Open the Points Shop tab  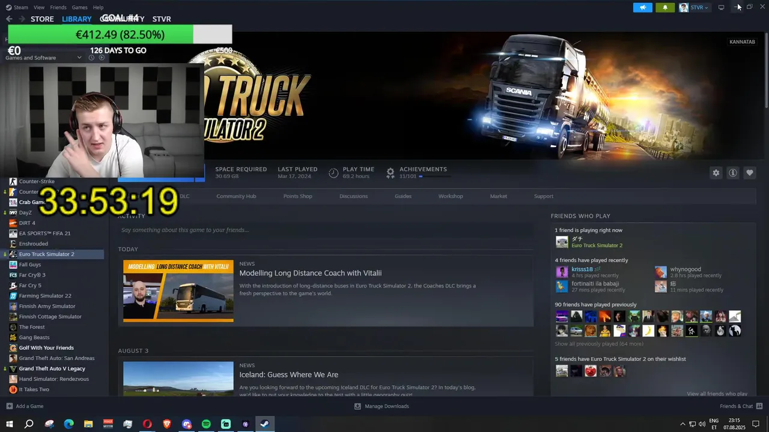tap(297, 196)
